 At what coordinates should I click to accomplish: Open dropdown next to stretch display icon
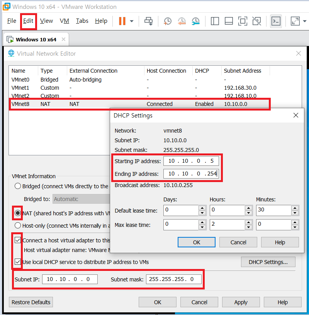[305, 21]
